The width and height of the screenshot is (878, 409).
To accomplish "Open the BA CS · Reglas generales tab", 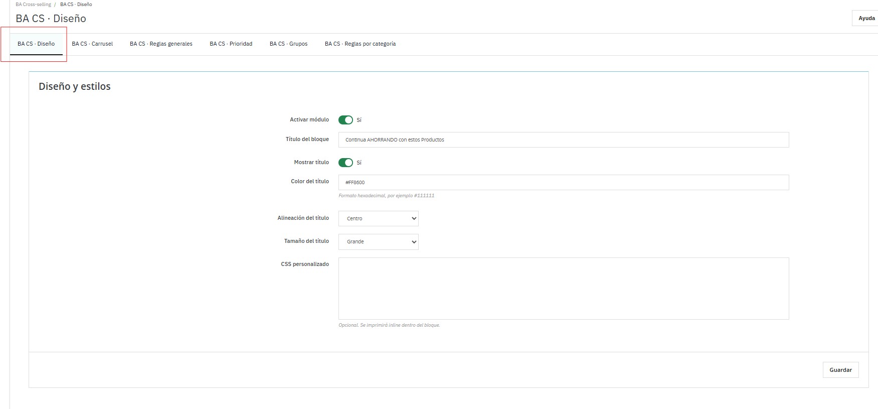I will [x=161, y=44].
